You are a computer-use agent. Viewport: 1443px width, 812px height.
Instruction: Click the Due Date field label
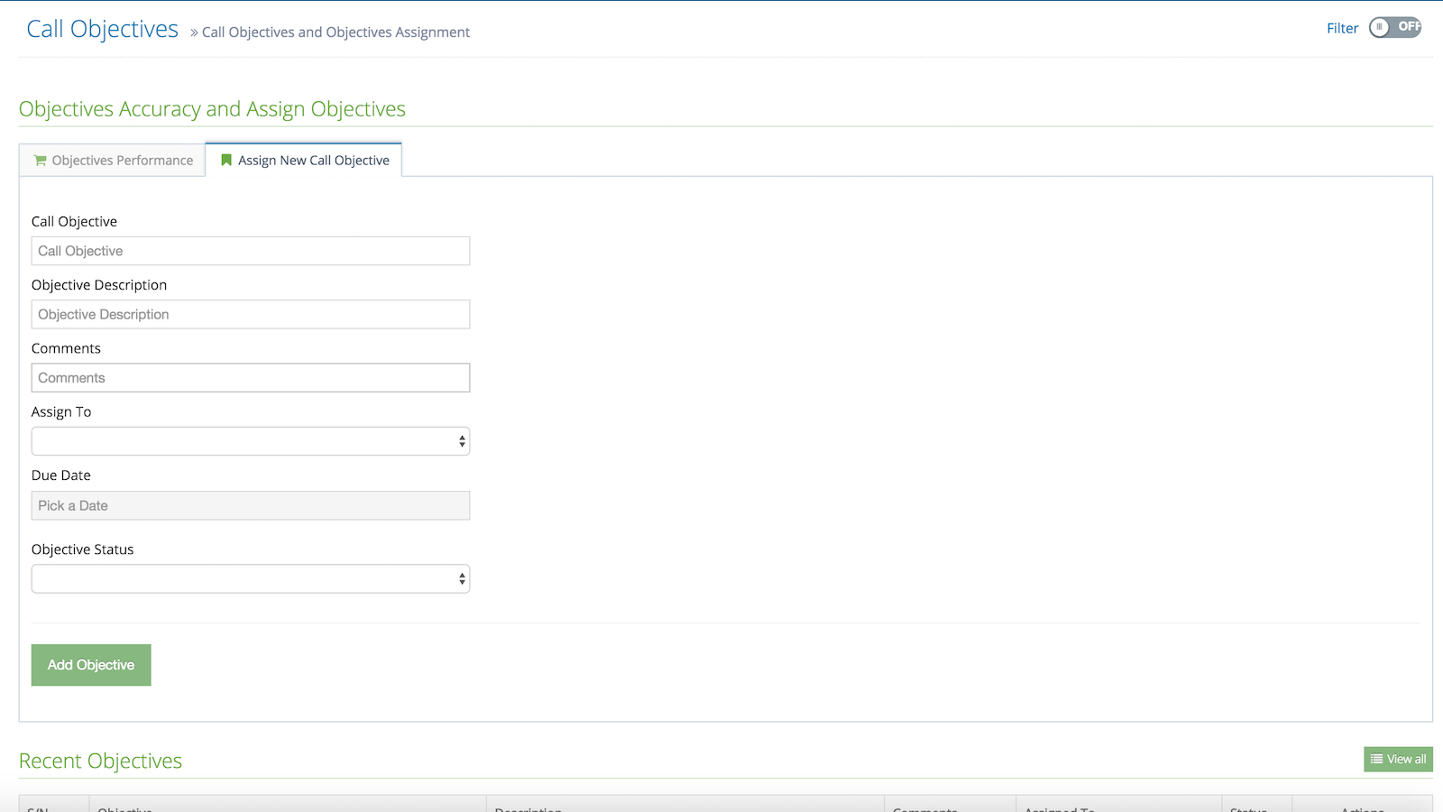click(x=61, y=475)
